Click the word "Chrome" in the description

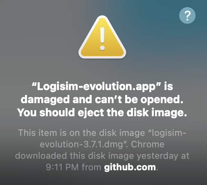148,144
